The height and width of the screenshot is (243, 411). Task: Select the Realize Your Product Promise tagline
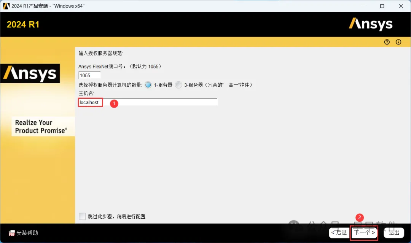[41, 127]
